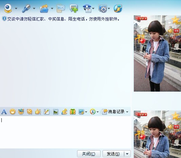The width and height of the screenshot is (181, 158).
Task: Open the smiley emoticon picker
Action: [x=13, y=112]
